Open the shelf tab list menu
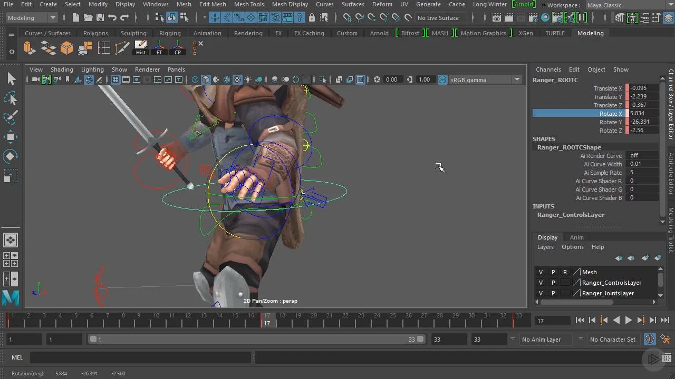The image size is (675, 379). (x=12, y=34)
